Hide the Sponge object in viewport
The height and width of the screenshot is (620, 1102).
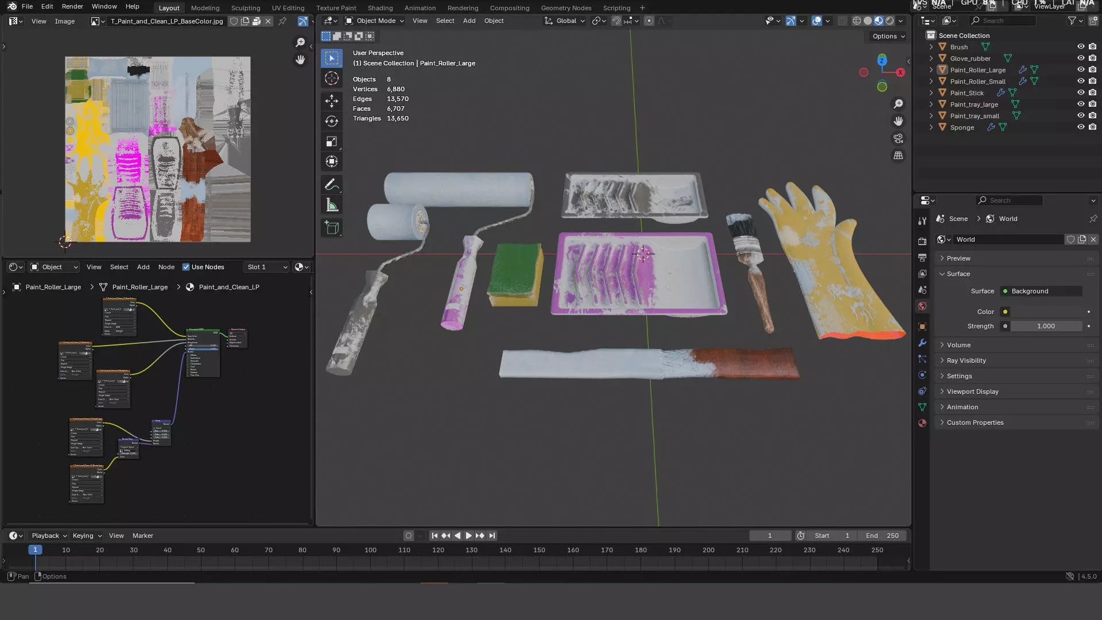coord(1081,127)
